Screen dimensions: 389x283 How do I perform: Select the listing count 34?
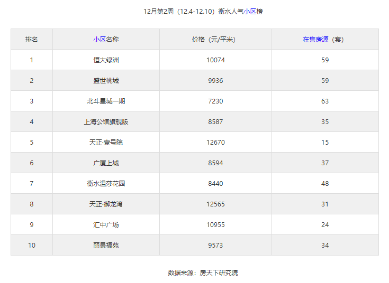point(325,245)
